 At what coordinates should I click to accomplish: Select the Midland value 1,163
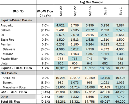pyautogui.click(x=75, y=54)
